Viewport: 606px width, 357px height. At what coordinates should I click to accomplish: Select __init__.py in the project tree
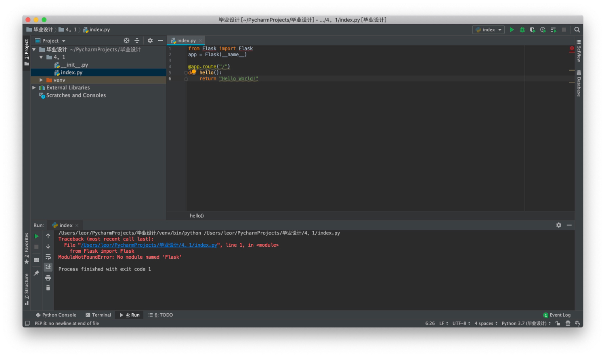(x=74, y=65)
